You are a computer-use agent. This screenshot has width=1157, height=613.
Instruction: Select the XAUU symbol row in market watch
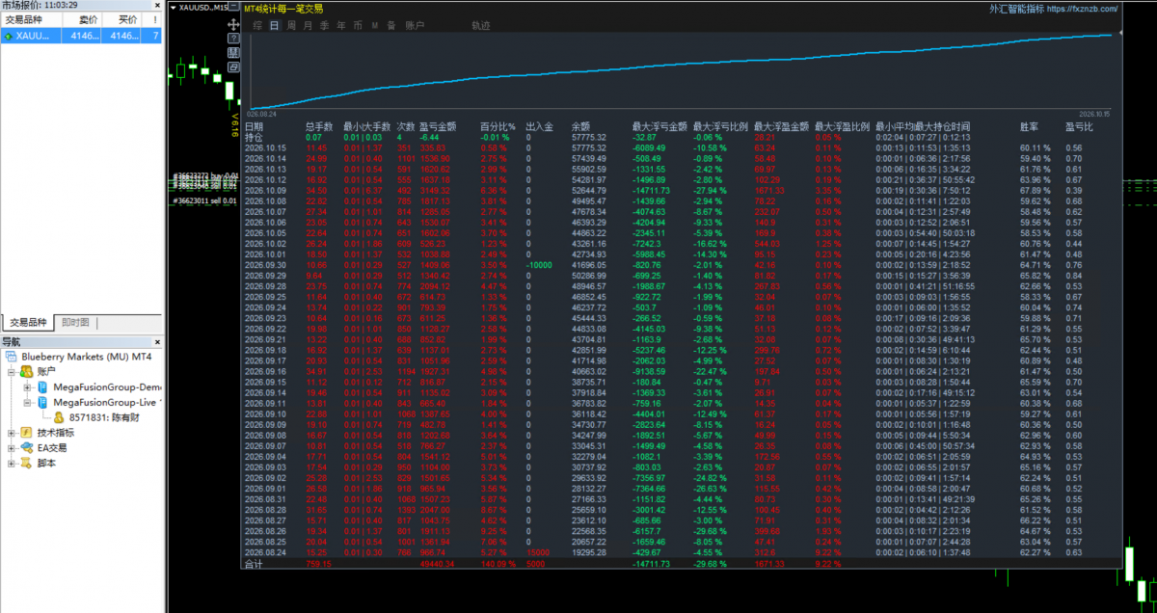pyautogui.click(x=81, y=36)
